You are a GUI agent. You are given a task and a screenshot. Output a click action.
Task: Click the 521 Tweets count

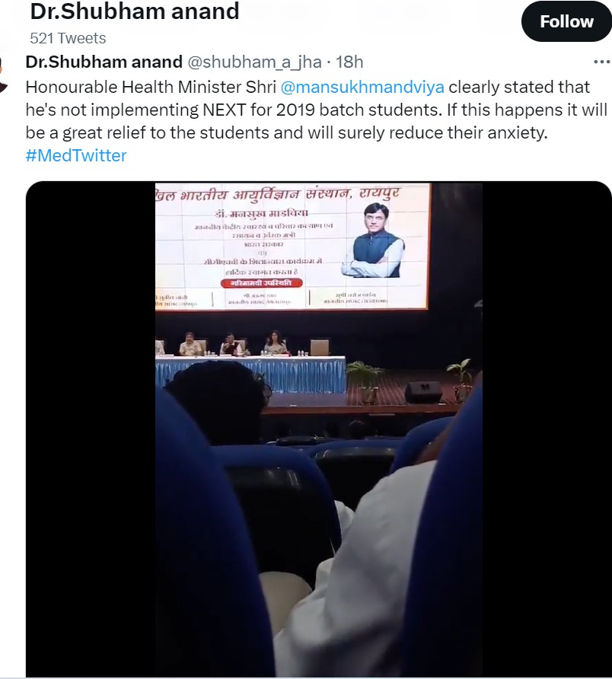click(x=68, y=38)
